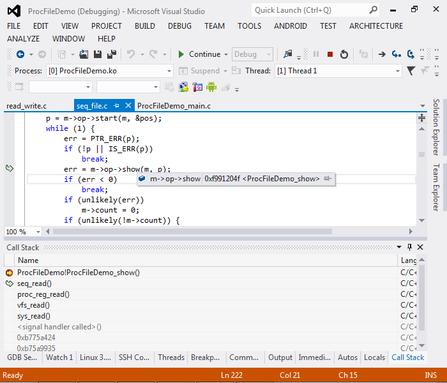Screen dimensions: 447x383
Task: Click the editor horizontal scrollbar
Action: [x=192, y=232]
